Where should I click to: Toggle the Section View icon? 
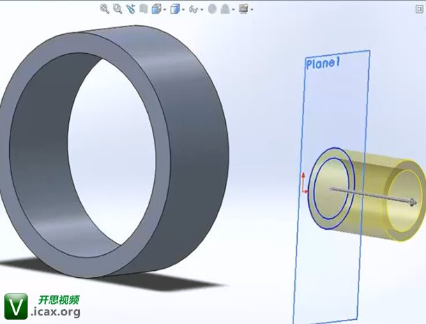[144, 9]
